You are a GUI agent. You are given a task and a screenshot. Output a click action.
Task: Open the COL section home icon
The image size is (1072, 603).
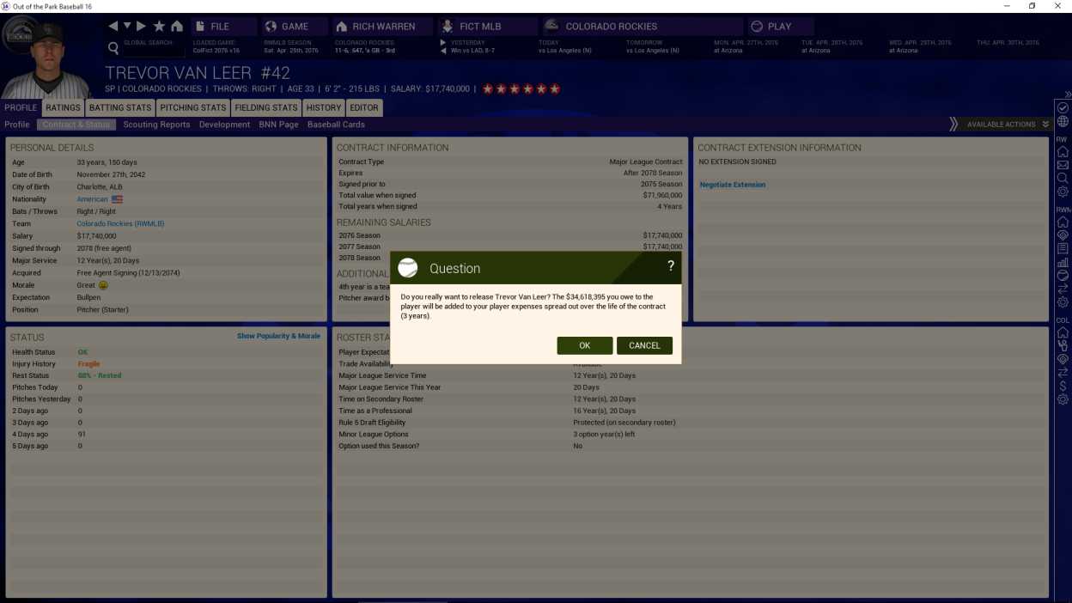point(1063,332)
